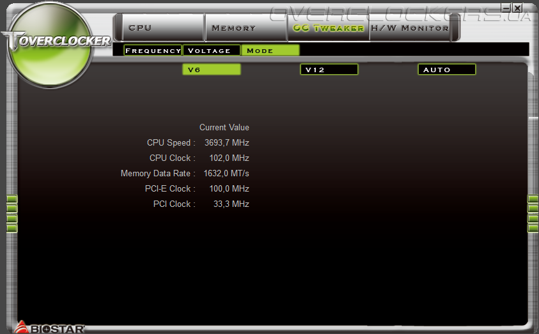539x334 pixels.
Task: Switch to Frequency sub-tab
Action: (x=153, y=50)
